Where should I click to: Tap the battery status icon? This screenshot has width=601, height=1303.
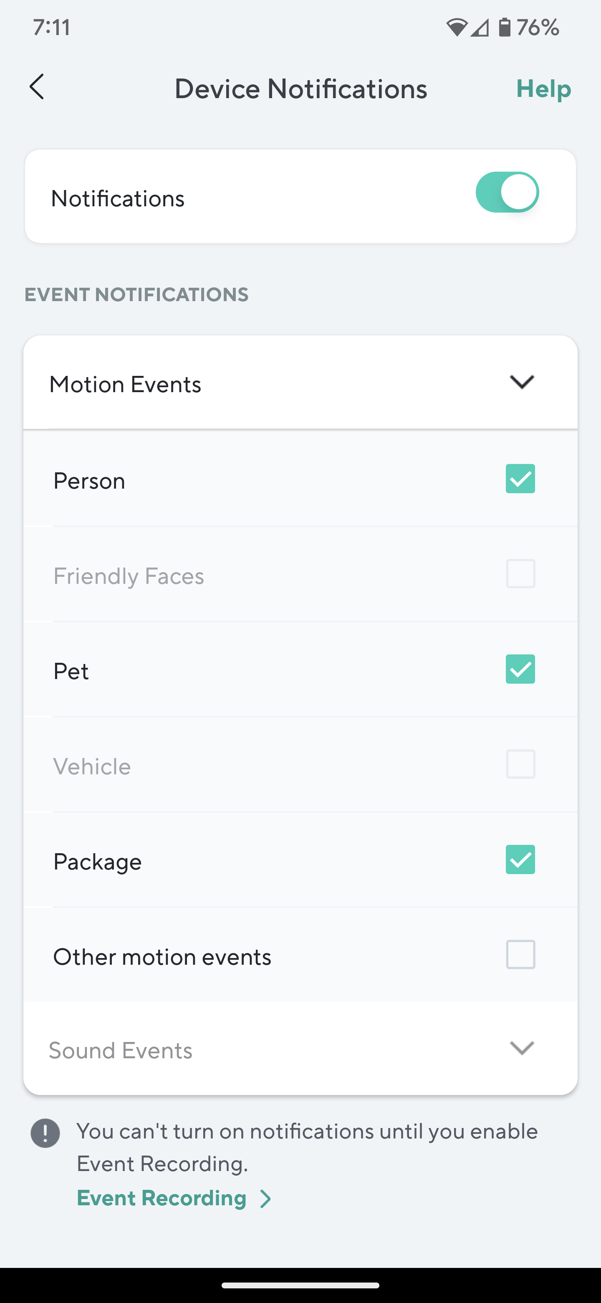[504, 27]
